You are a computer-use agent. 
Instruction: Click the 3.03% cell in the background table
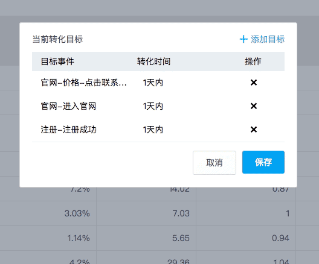coord(77,213)
